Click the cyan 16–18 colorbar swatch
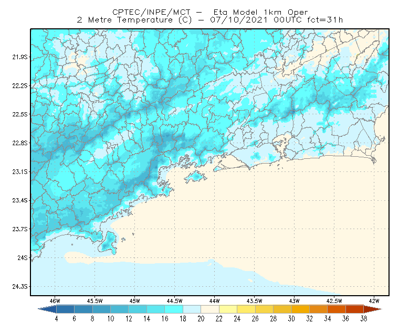 point(174,309)
